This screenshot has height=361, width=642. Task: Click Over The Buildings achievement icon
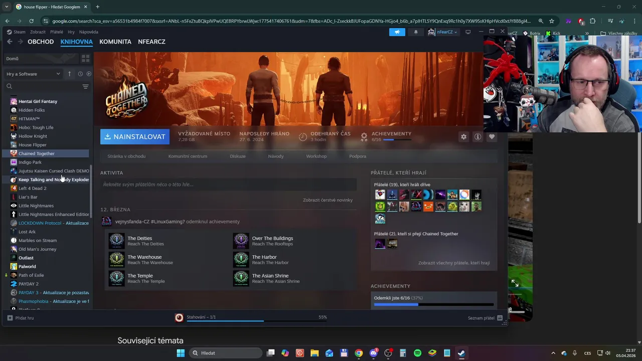point(241,241)
